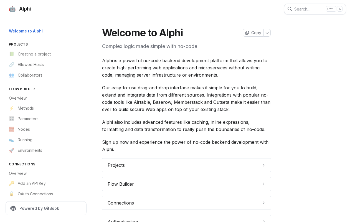Click the people icon beside Collaborators
Screen dimensions: 355x222
click(12, 75)
